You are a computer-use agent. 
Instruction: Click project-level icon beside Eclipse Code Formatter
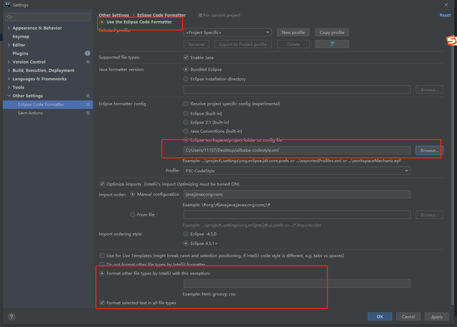pyautogui.click(x=88, y=104)
